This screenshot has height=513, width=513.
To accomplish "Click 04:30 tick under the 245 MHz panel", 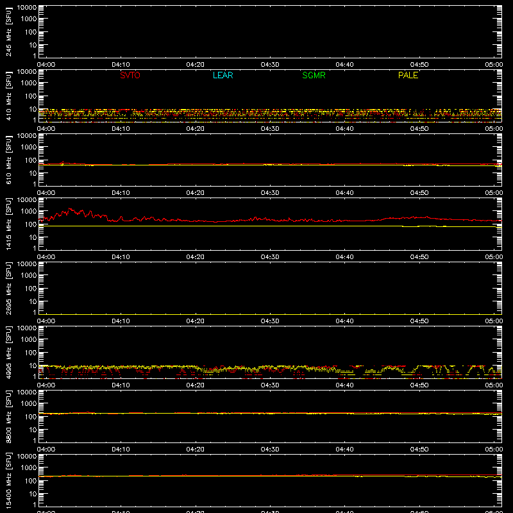I will pos(270,65).
